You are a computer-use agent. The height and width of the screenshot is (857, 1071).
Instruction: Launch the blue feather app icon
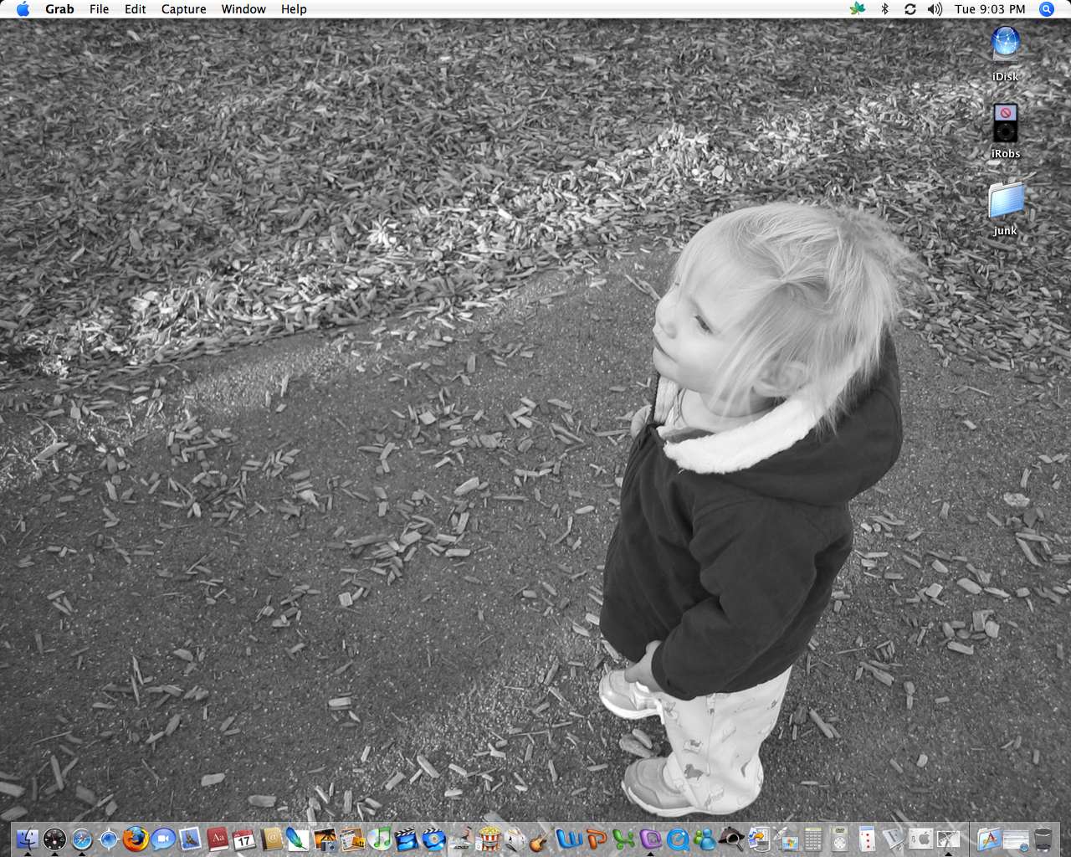298,839
